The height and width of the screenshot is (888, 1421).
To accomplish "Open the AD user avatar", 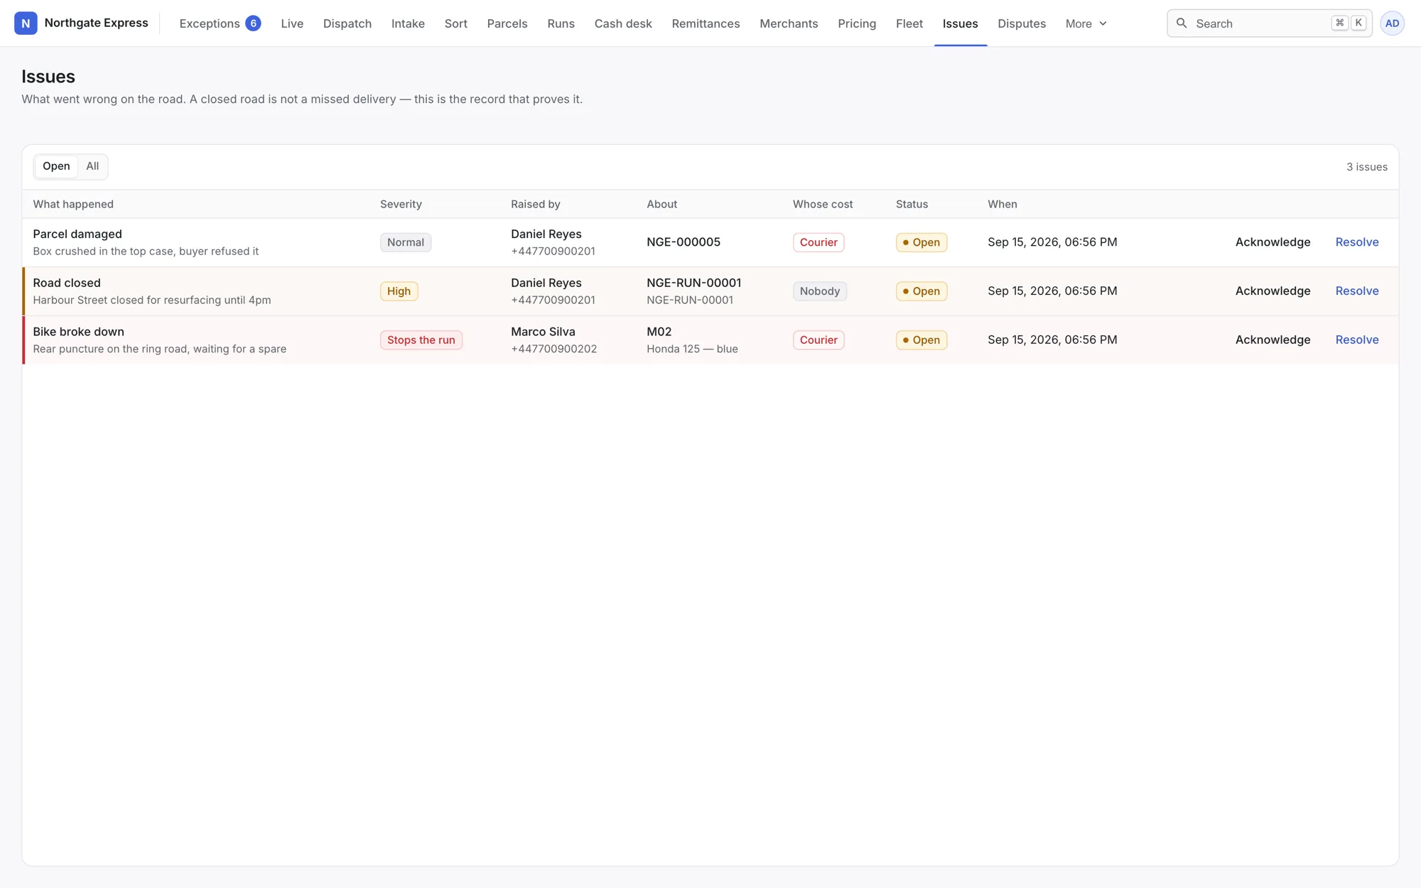I will coord(1392,23).
